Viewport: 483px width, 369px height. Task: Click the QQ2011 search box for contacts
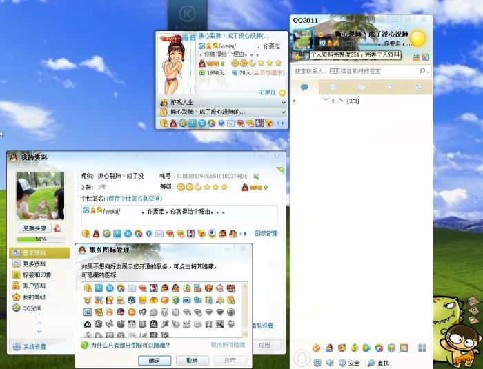point(354,71)
